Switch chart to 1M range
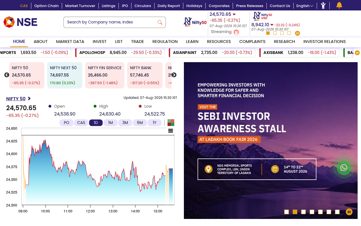 tap(111, 123)
